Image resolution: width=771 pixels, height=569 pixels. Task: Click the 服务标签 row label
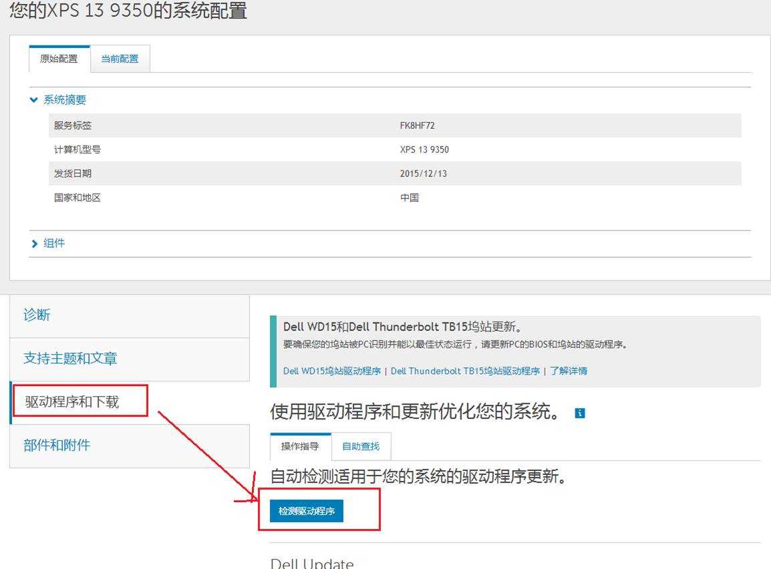(73, 126)
